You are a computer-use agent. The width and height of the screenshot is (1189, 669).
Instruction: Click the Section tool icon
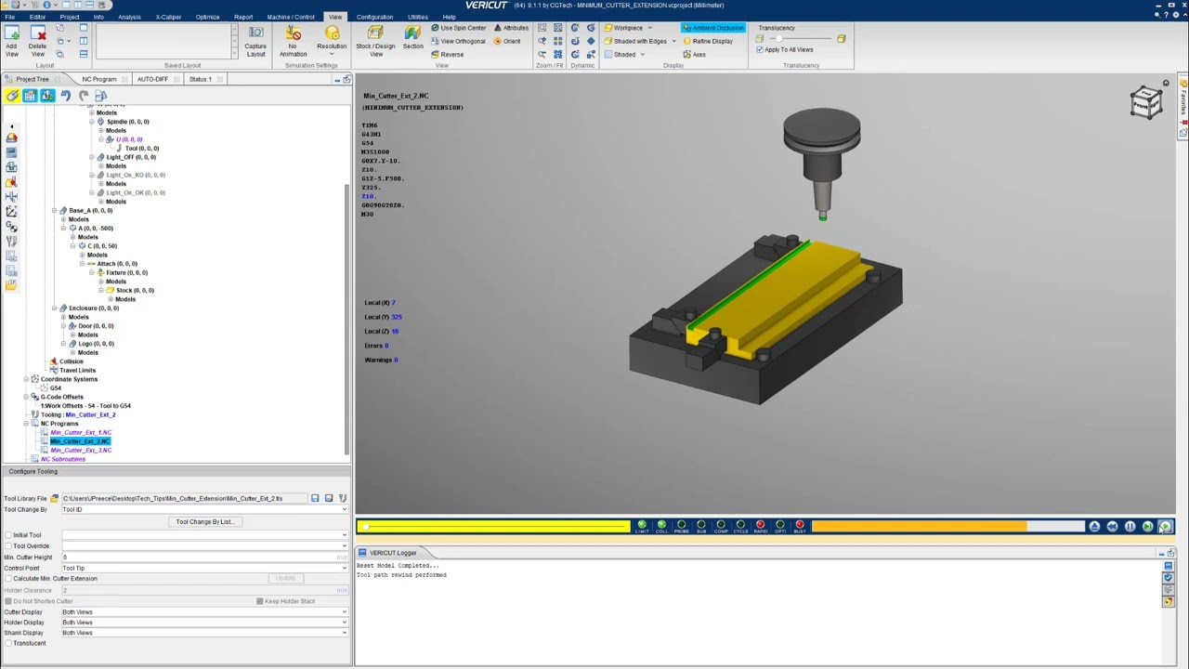(x=412, y=38)
